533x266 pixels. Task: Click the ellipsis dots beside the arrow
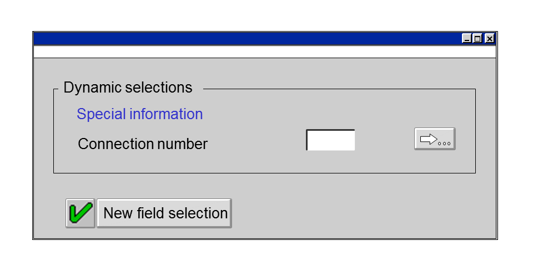click(445, 143)
